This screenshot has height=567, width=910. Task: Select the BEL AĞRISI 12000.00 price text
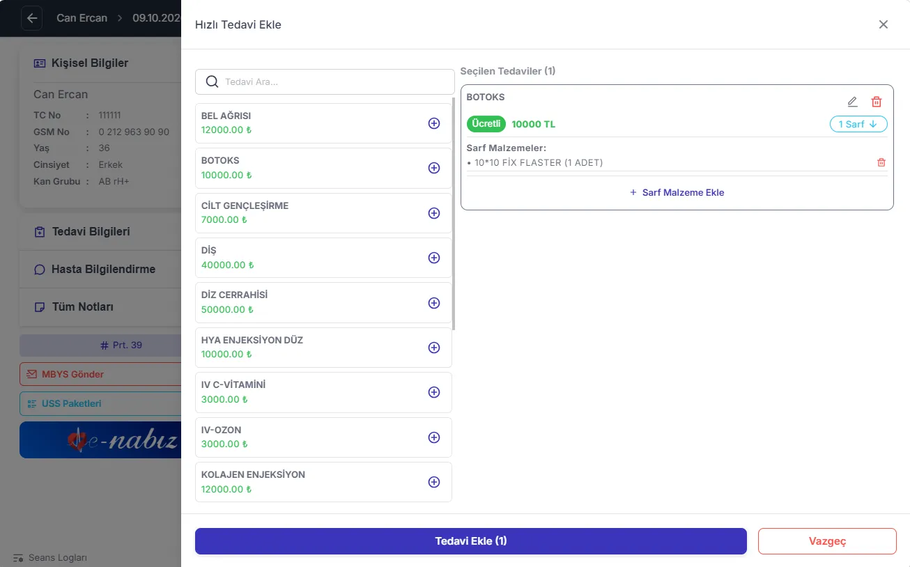226,130
